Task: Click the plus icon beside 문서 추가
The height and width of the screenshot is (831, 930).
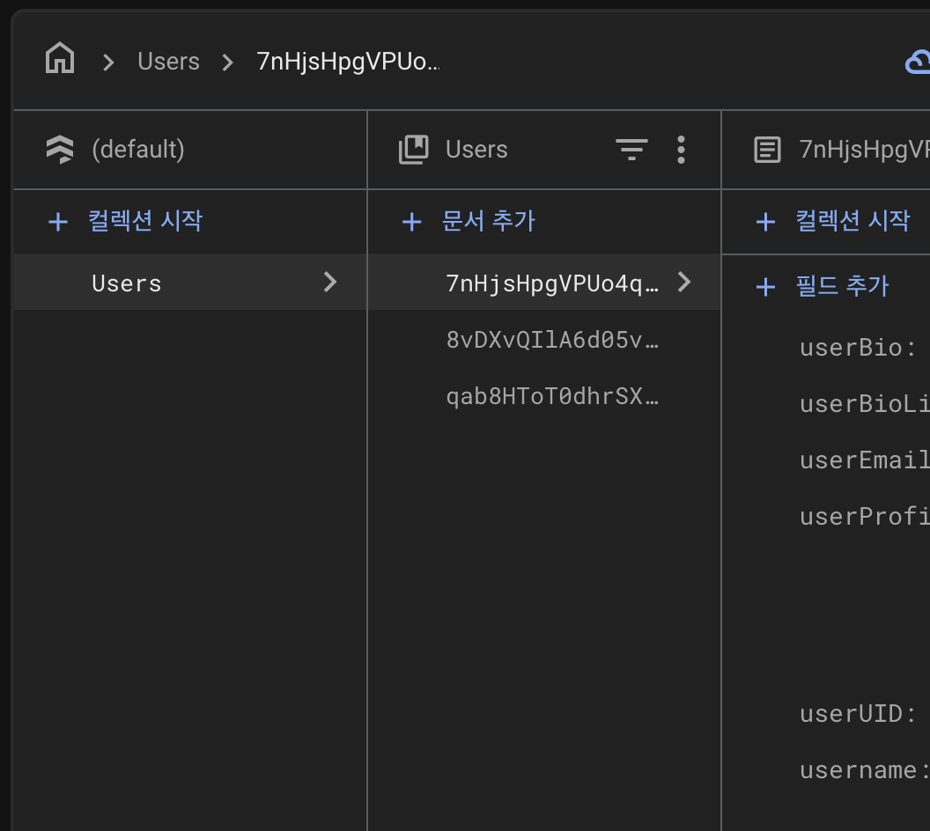Action: (x=411, y=221)
